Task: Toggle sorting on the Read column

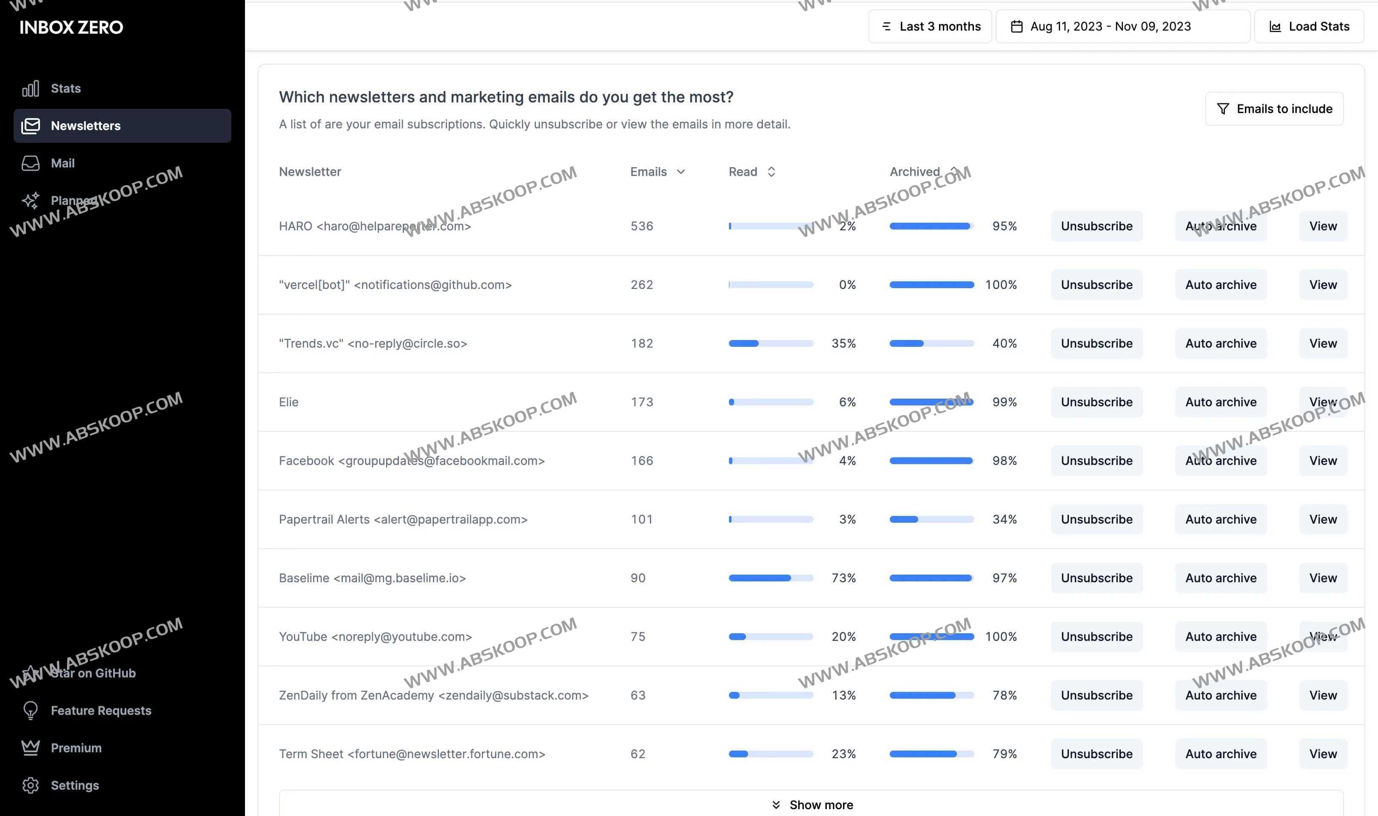Action: (x=771, y=172)
